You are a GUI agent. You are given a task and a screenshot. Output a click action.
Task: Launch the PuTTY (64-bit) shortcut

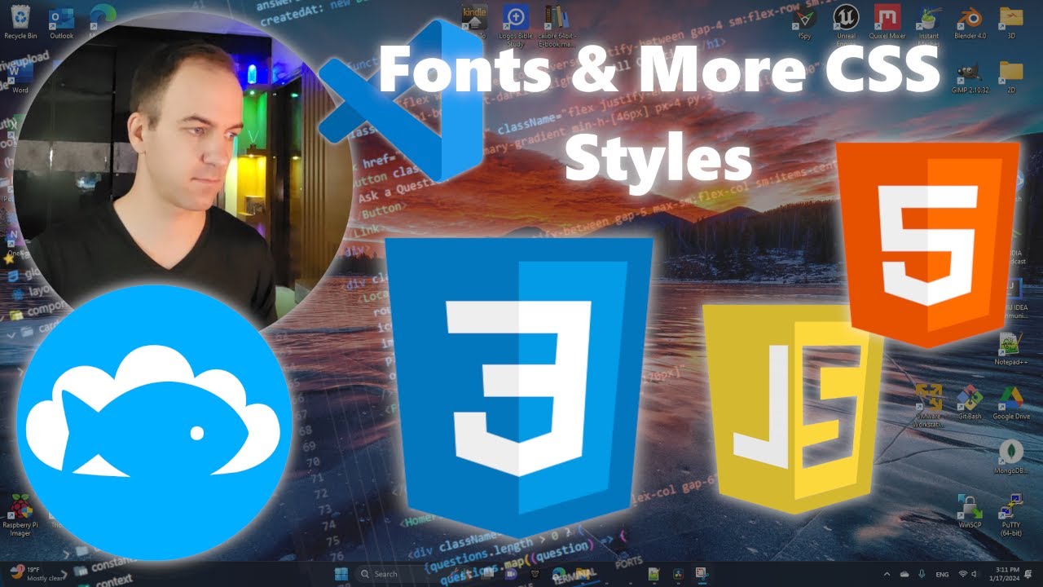(x=1011, y=514)
